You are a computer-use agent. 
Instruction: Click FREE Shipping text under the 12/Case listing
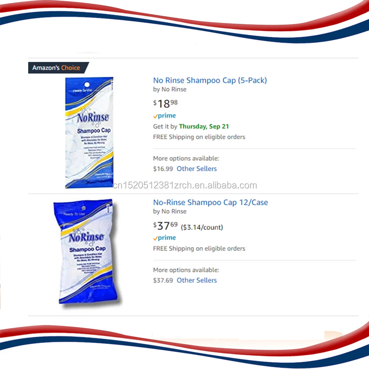click(199, 248)
